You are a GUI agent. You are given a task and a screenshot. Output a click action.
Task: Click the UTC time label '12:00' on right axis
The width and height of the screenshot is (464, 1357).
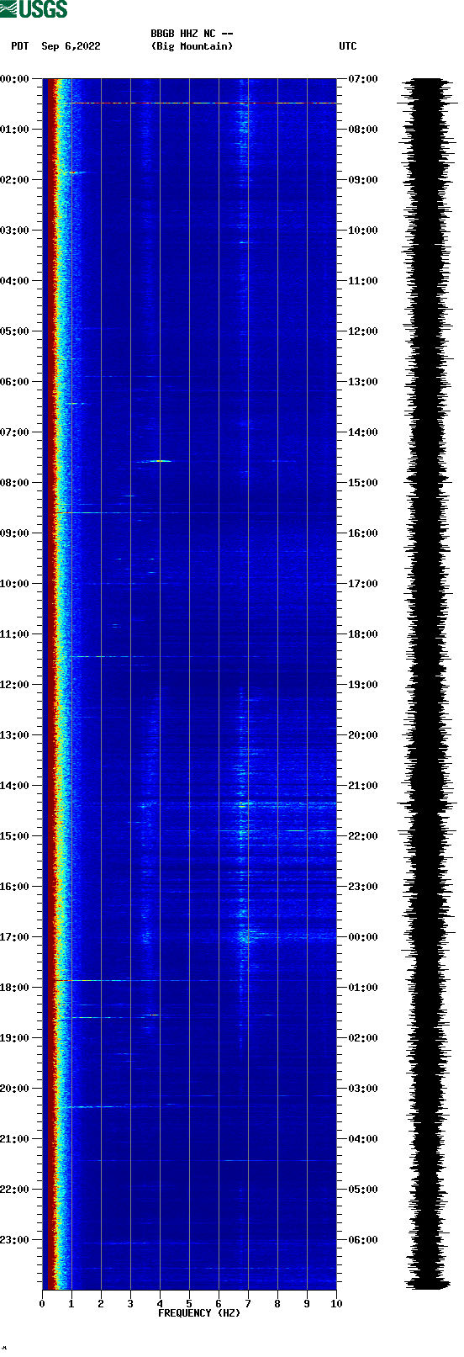(363, 331)
